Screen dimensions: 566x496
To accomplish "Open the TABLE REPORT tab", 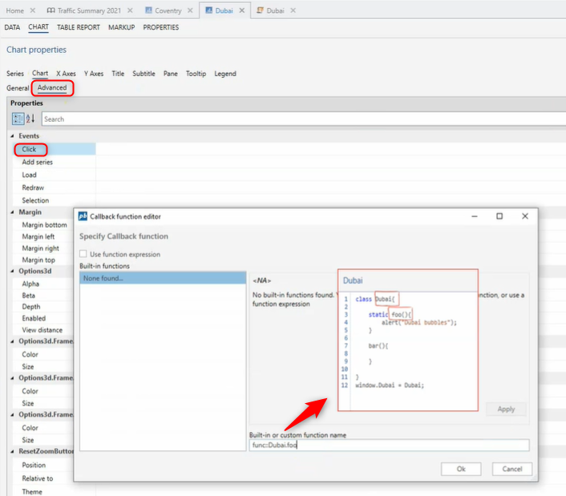I will tap(79, 27).
